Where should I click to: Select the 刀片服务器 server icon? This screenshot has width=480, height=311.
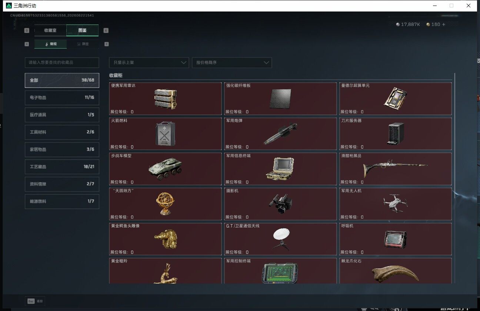pyautogui.click(x=396, y=133)
